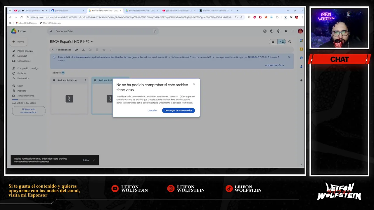374x210 pixels.
Task: Open the Nuevo (new item) button
Action: coord(18,42)
